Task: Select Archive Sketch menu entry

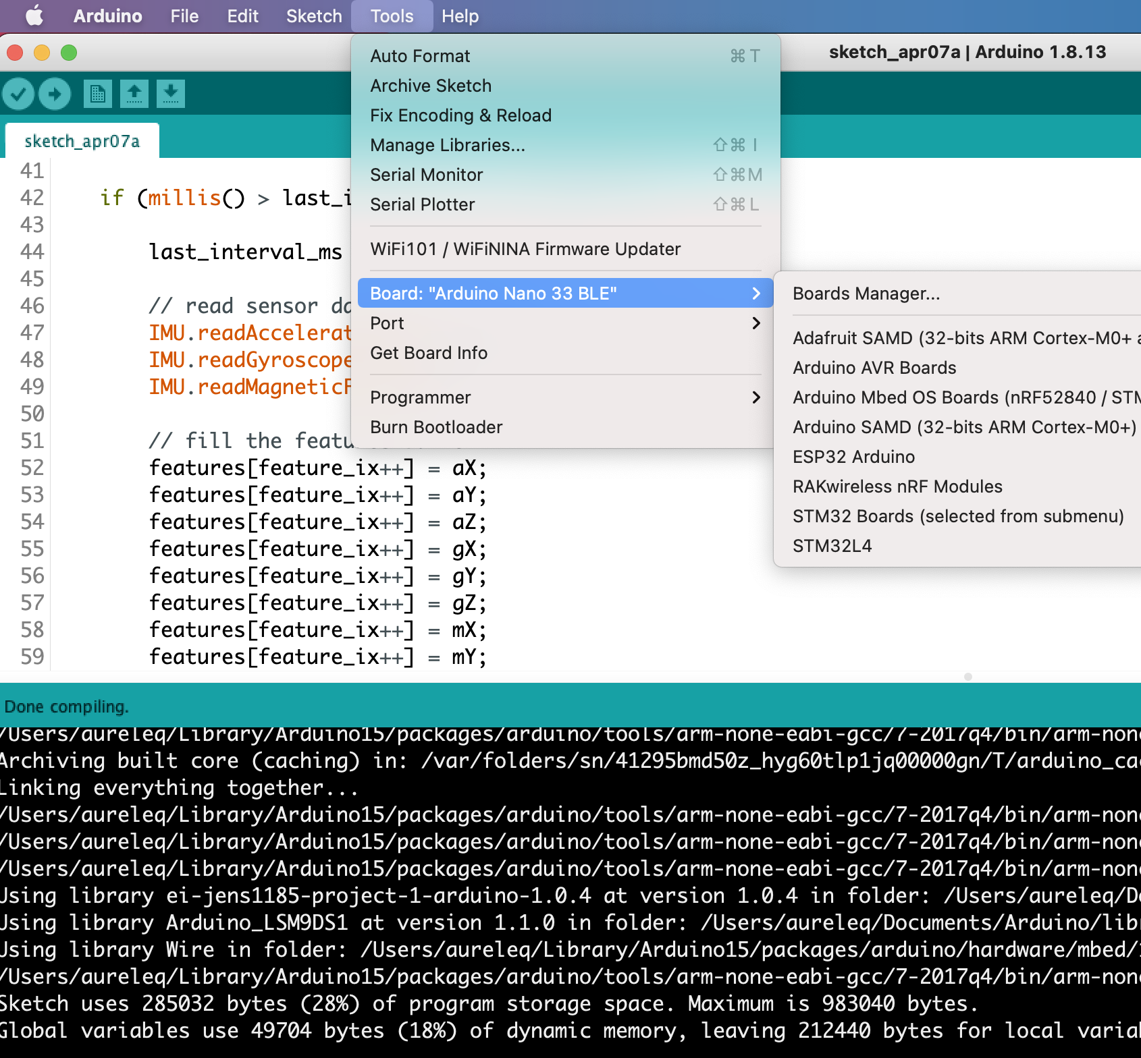Action: [566, 86]
